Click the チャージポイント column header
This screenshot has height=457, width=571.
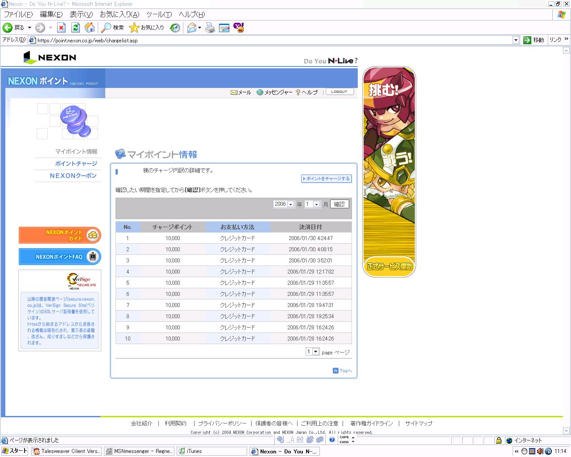tap(173, 227)
